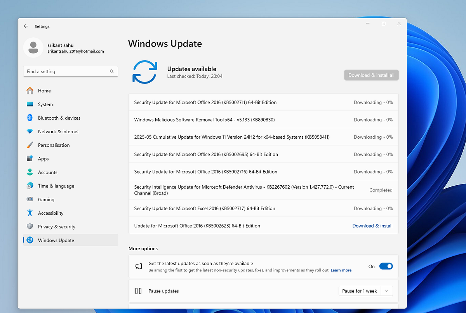Select Time & language menu item

click(56, 186)
